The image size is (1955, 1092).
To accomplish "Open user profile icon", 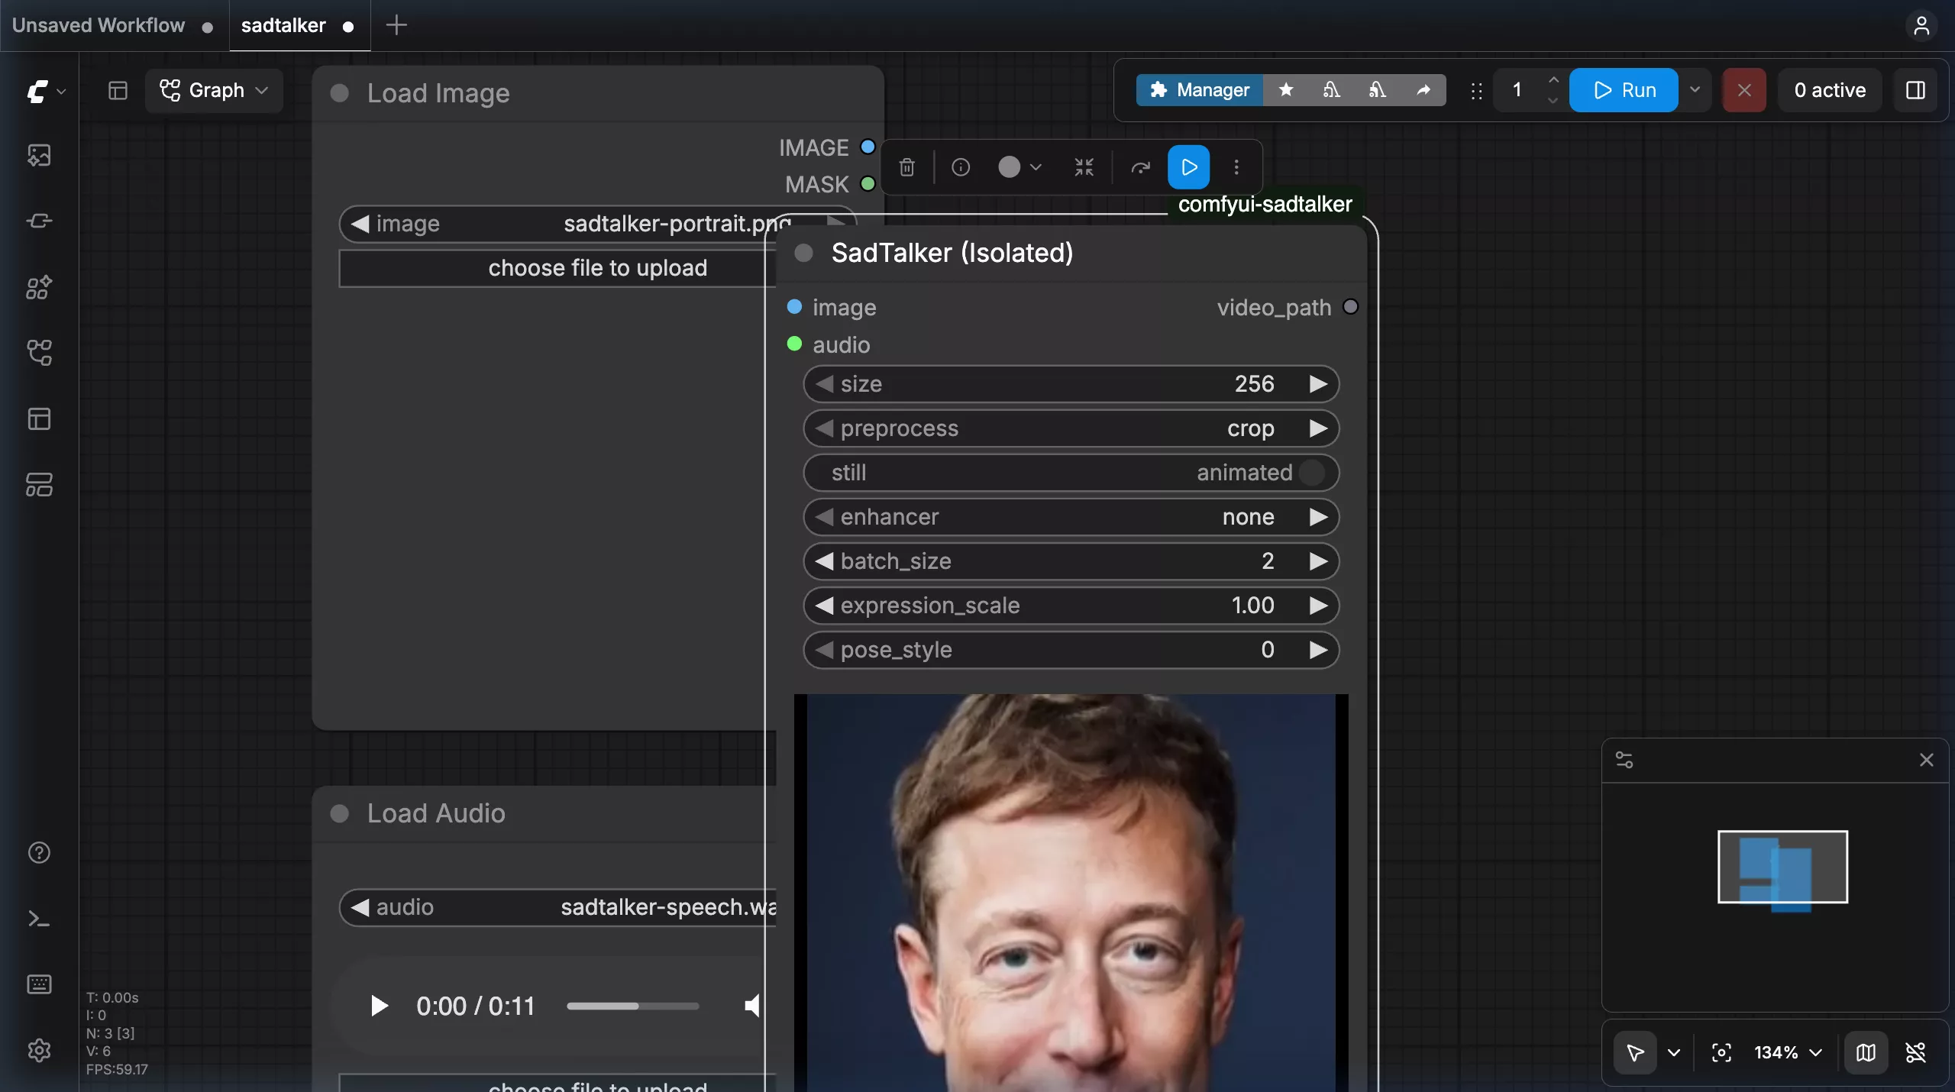I will (x=1921, y=25).
